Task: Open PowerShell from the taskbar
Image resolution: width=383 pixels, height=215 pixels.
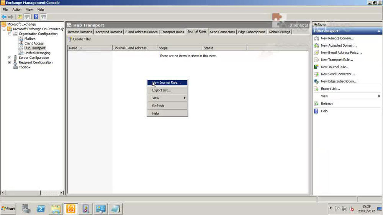Action: click(x=41, y=209)
